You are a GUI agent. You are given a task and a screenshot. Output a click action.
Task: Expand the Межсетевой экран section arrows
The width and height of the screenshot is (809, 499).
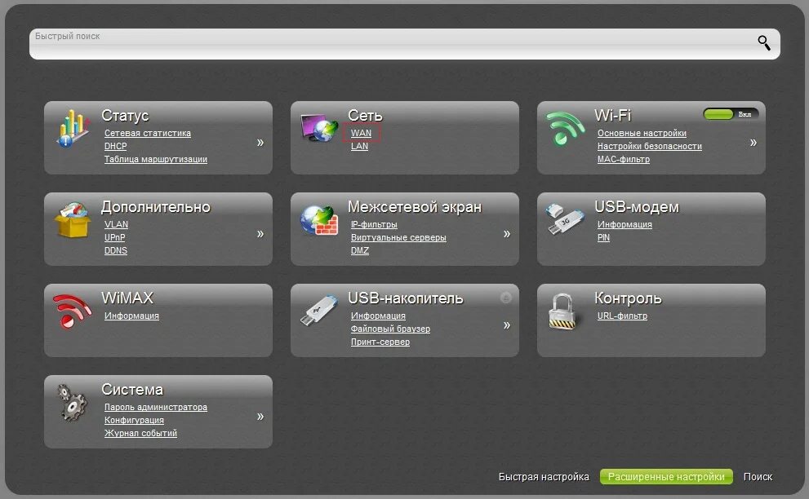click(507, 233)
